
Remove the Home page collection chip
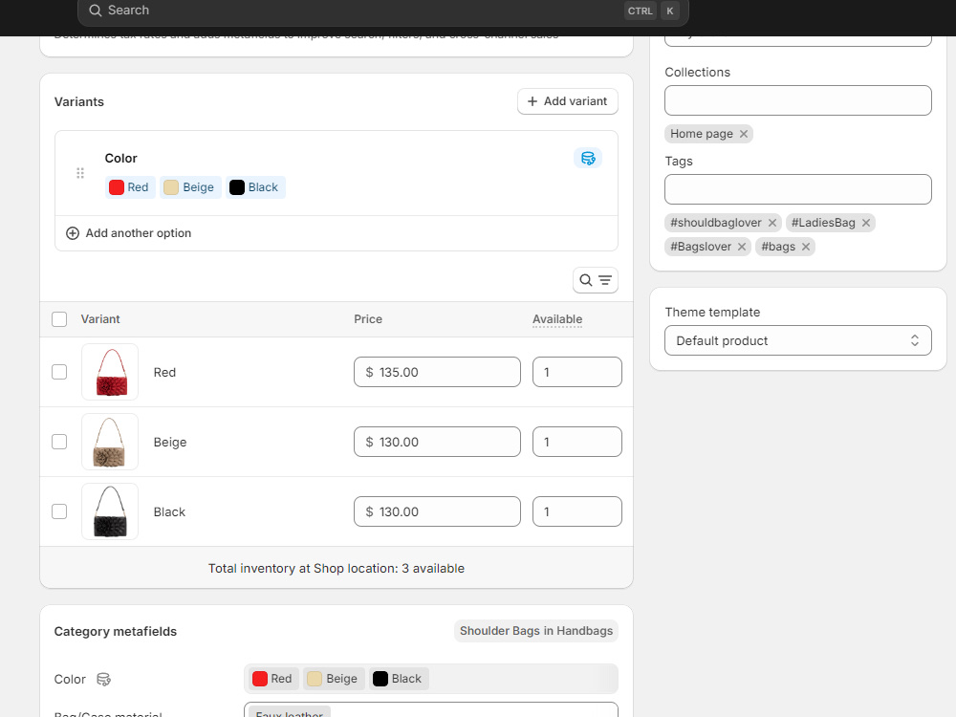(743, 134)
